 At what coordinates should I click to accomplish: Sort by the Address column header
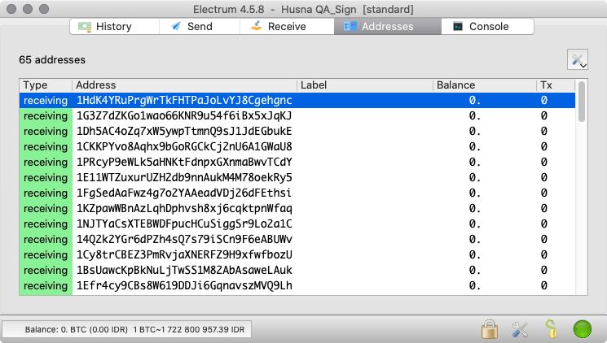coord(184,85)
